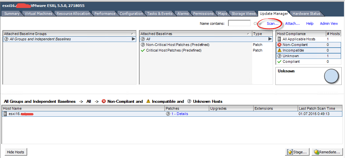Click yellow Incompatible warning icon in table
The image size is (345, 158).
coord(279,51)
